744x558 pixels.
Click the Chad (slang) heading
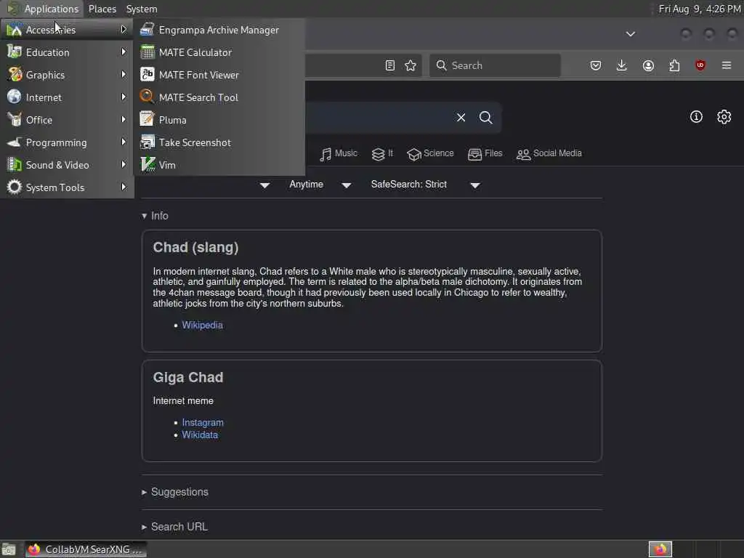point(195,247)
